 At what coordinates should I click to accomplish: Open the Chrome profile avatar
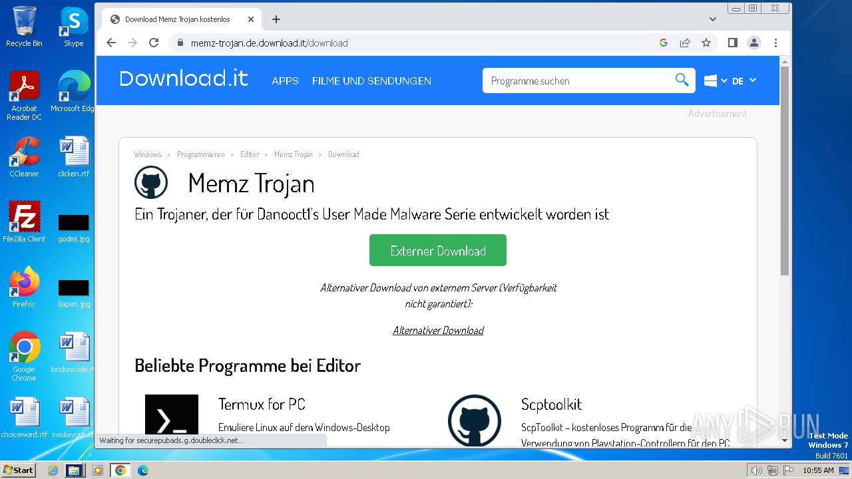point(754,43)
